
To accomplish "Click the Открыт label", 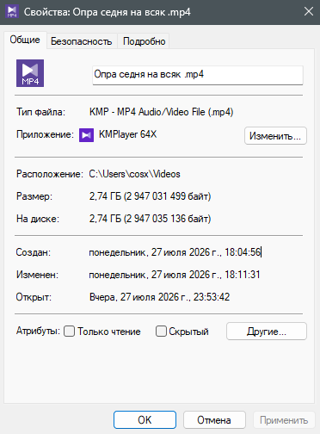I will click(x=34, y=297).
